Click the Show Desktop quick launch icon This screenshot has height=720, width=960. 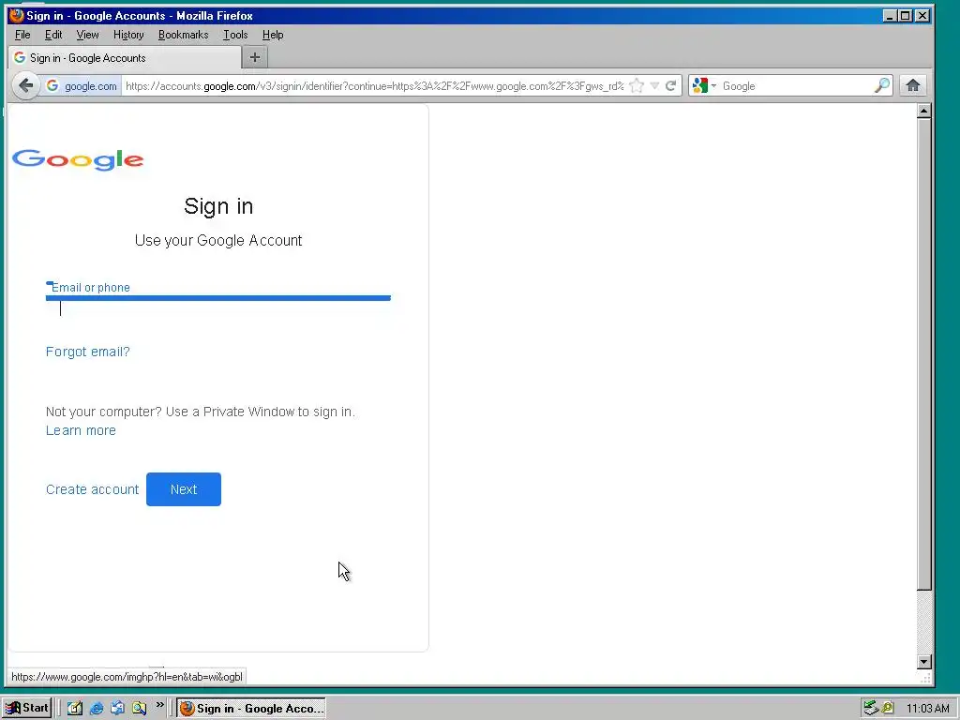click(x=75, y=708)
